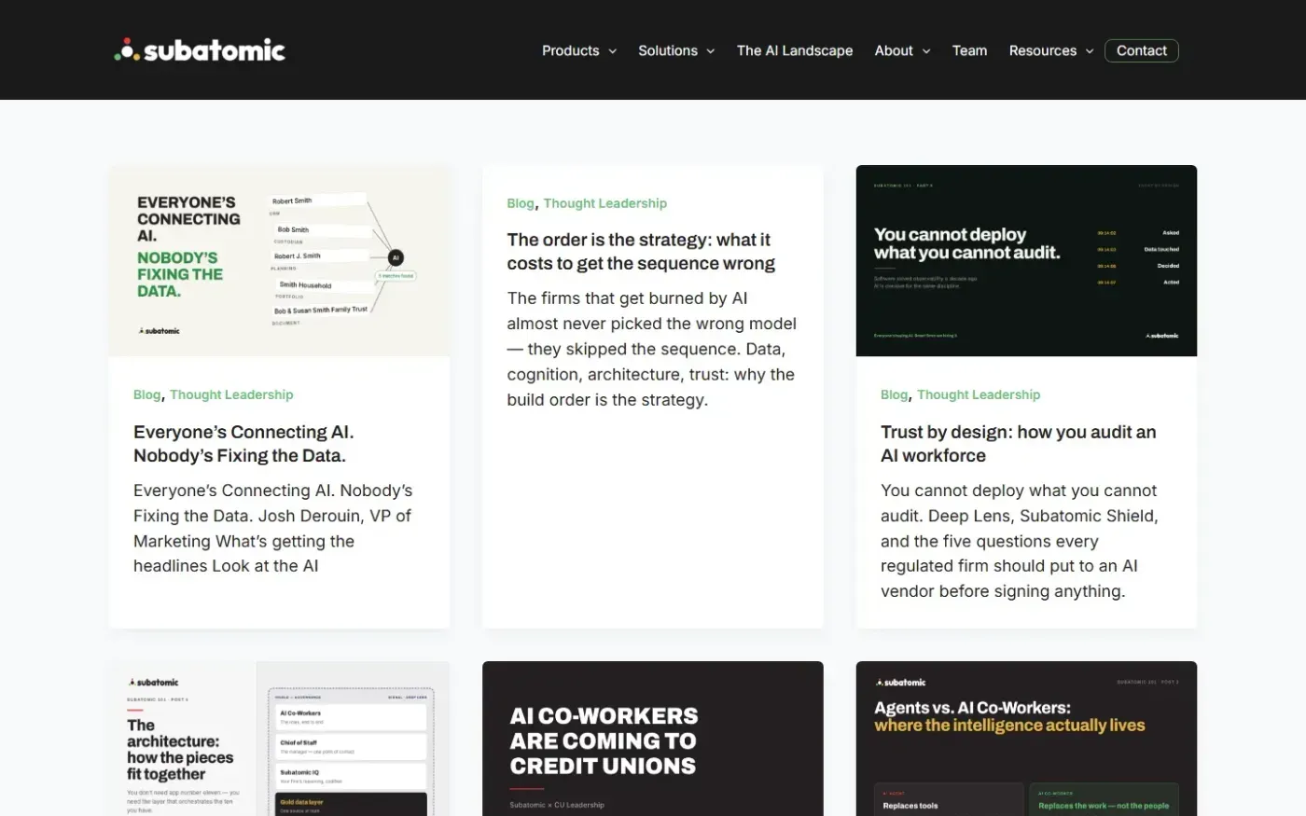
Task: Click the Contact button
Action: (x=1142, y=50)
